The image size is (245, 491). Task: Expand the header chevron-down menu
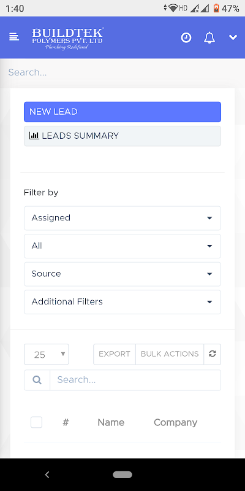coord(233,37)
